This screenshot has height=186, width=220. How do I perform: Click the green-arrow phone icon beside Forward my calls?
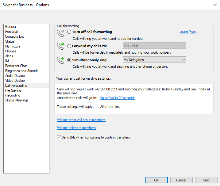pyautogui.click(x=61, y=46)
